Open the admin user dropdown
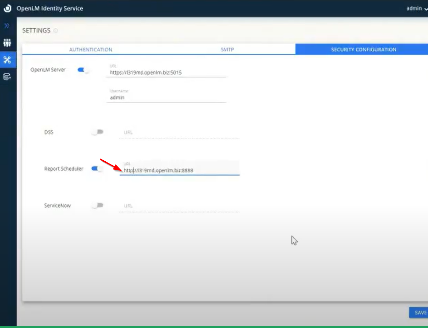This screenshot has height=328, width=428. tap(416, 8)
